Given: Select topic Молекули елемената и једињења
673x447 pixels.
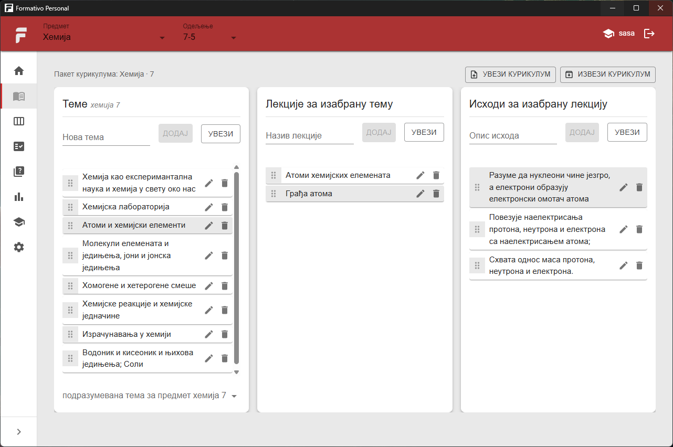Looking at the screenshot, I should (x=148, y=256).
